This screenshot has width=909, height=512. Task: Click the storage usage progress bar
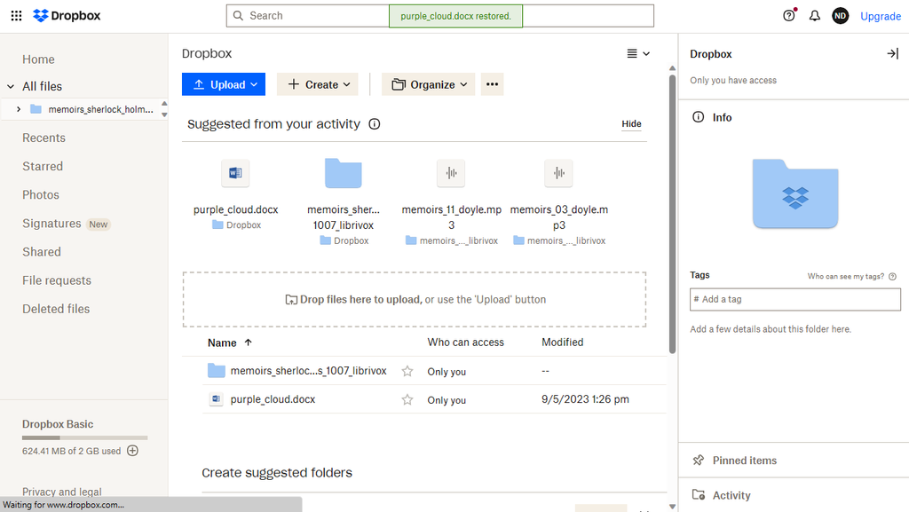click(x=84, y=437)
